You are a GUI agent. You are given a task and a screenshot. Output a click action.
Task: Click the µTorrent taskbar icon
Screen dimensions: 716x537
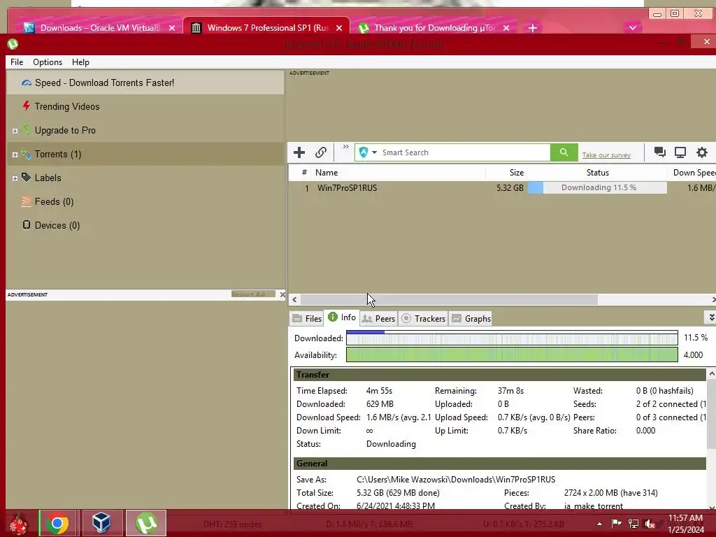(x=145, y=523)
